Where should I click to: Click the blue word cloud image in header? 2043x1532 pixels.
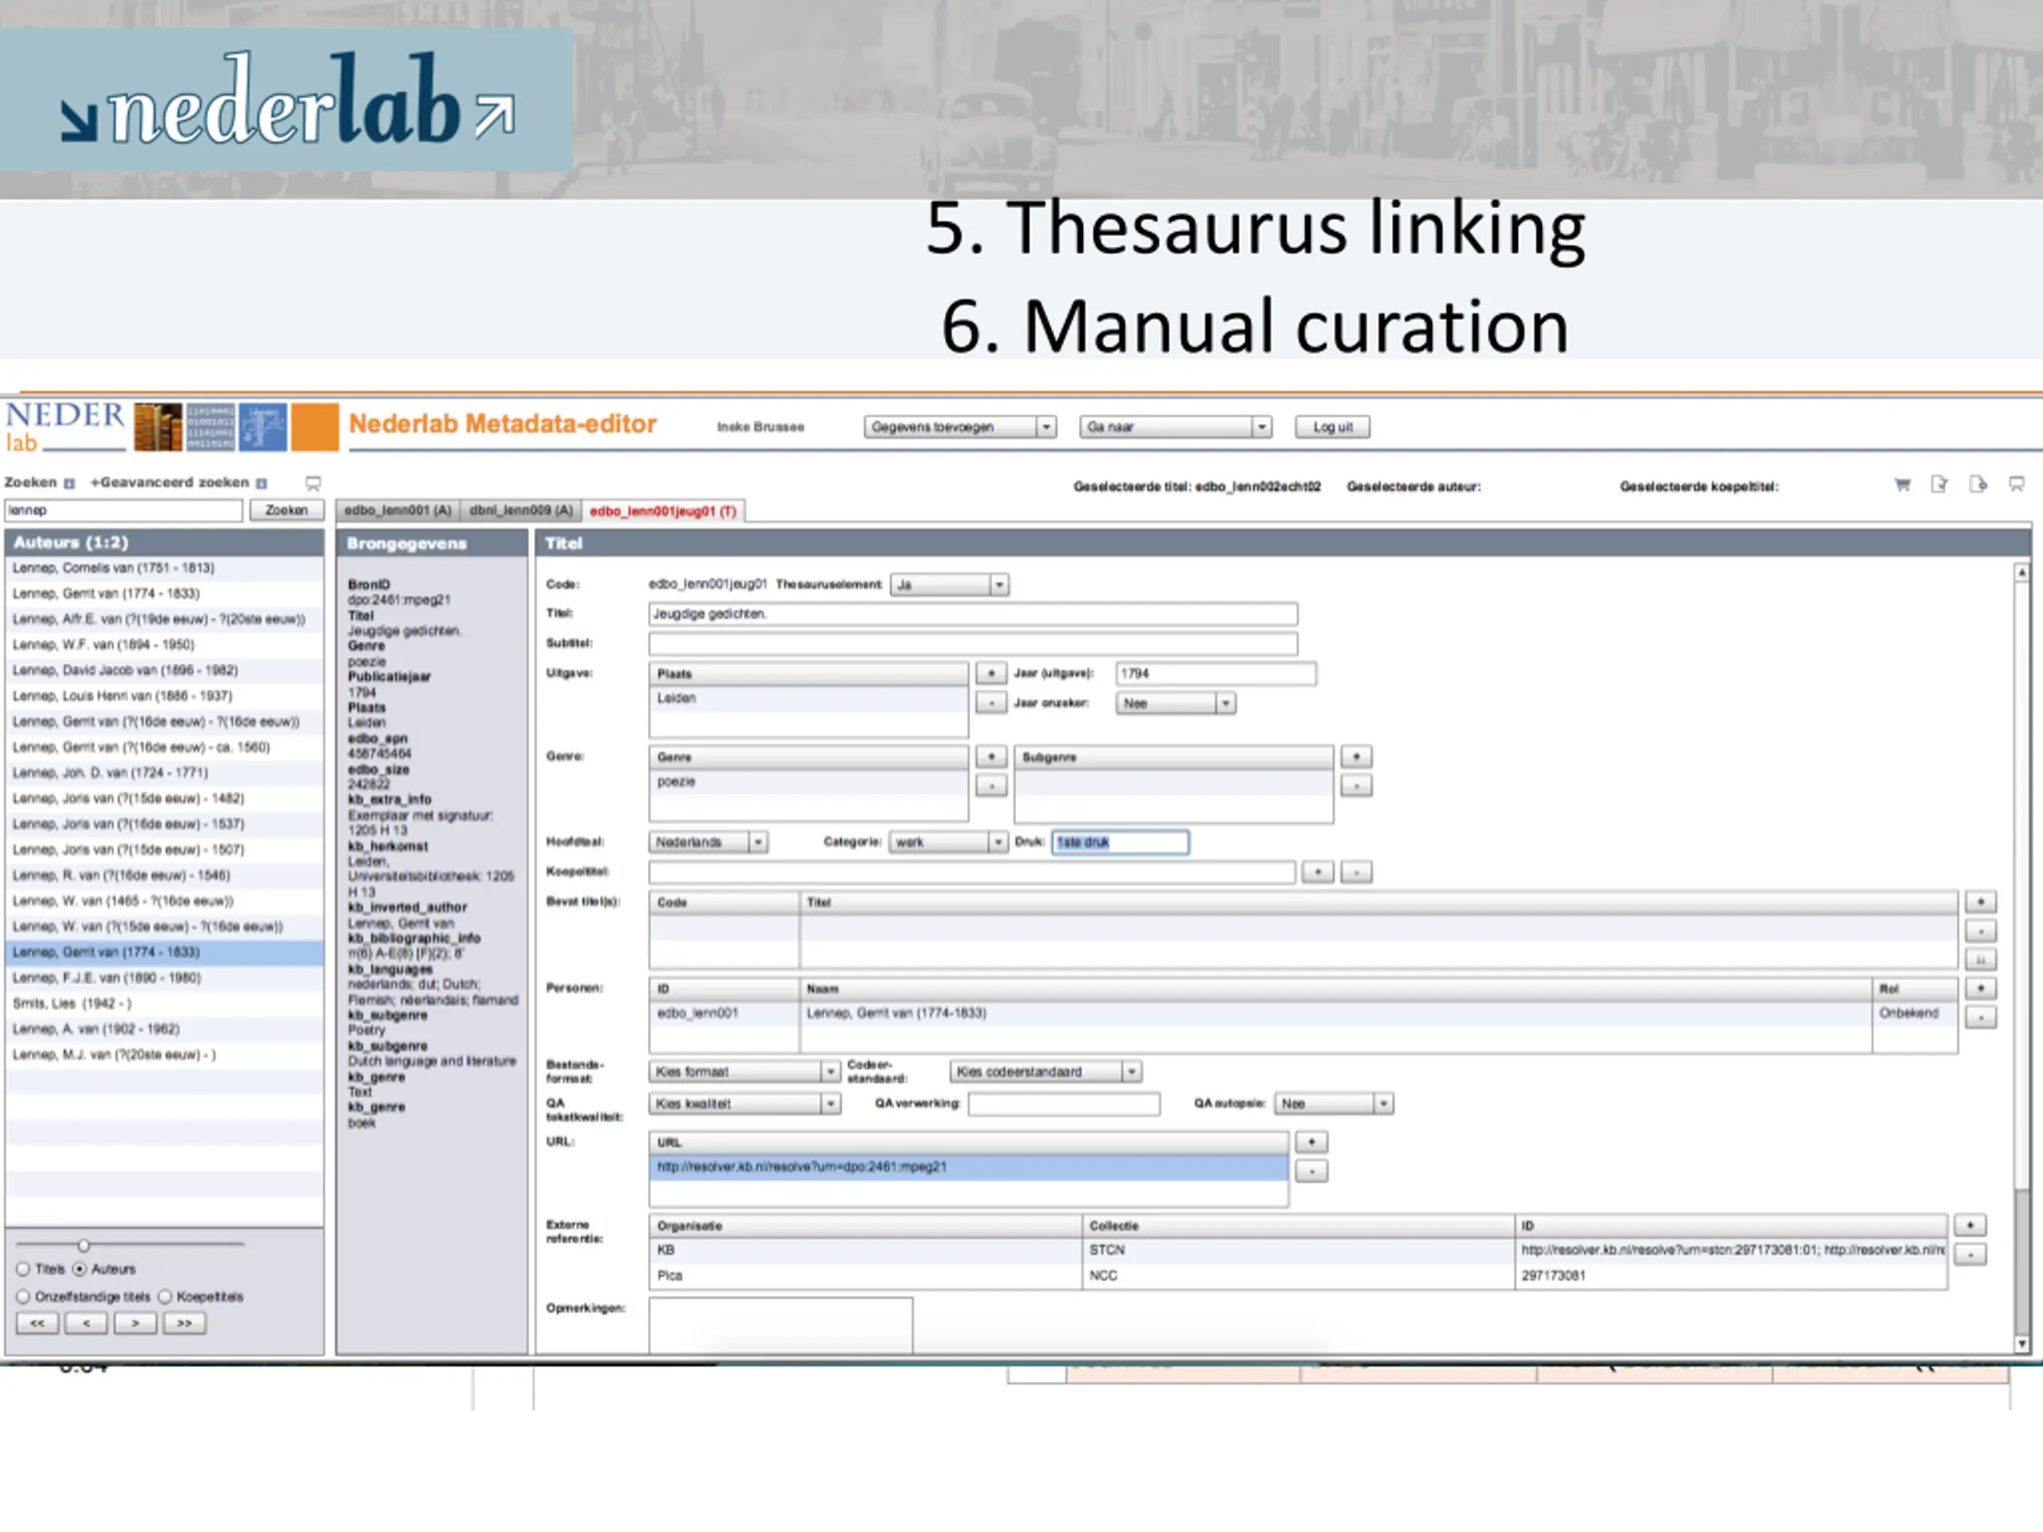coord(263,427)
